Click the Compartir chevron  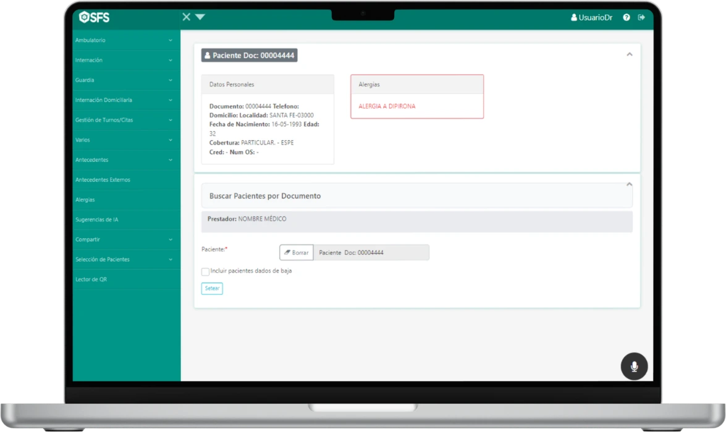171,239
